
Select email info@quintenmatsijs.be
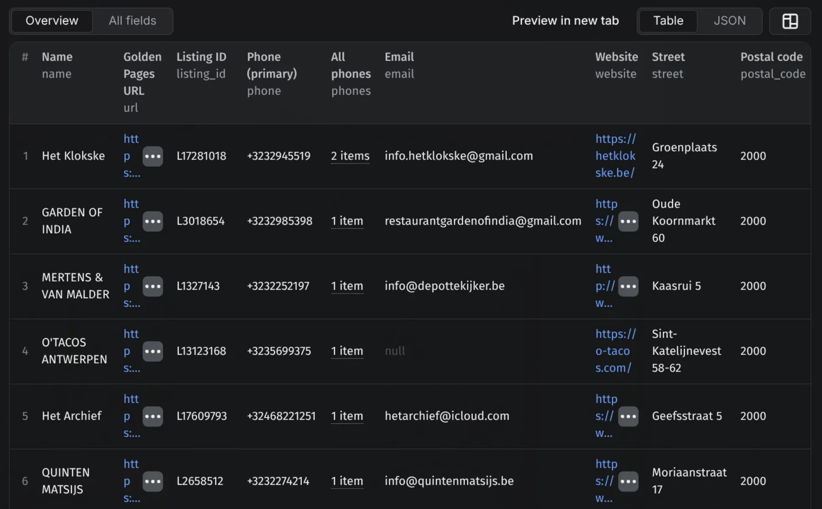click(449, 481)
